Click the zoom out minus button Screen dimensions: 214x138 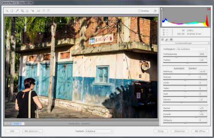point(6,124)
